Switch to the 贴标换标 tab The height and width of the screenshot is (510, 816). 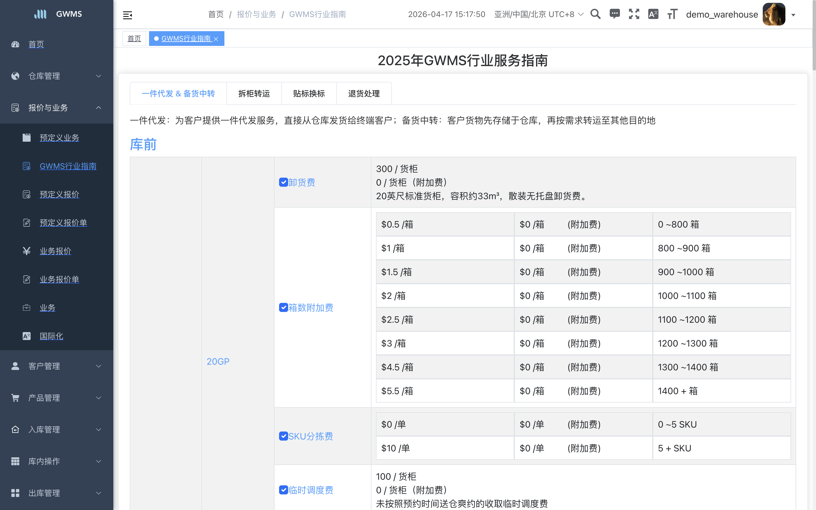309,93
